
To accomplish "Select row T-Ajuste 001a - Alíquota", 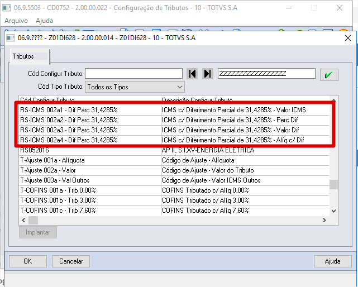I will click(174, 160).
